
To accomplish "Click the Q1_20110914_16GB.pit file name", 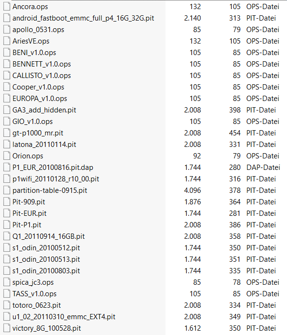I will 48,236.
